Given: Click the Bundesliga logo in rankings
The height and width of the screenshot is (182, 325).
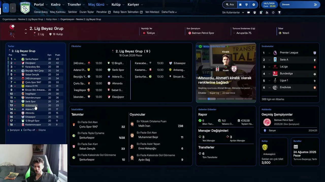Looking at the screenshot, I should point(275,74).
